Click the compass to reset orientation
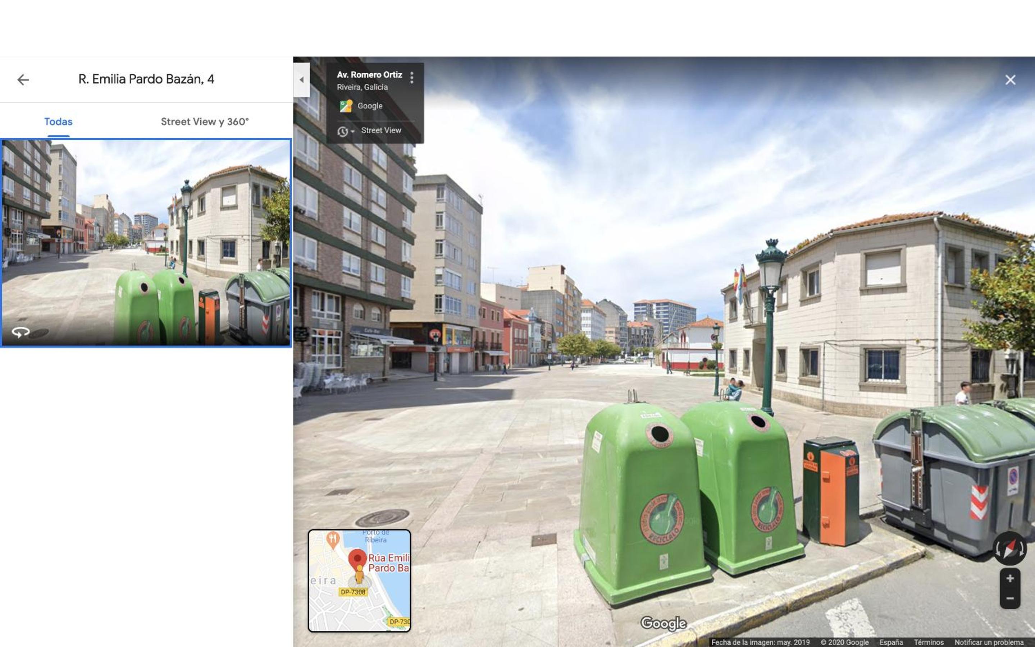This screenshot has width=1035, height=647. [1009, 549]
